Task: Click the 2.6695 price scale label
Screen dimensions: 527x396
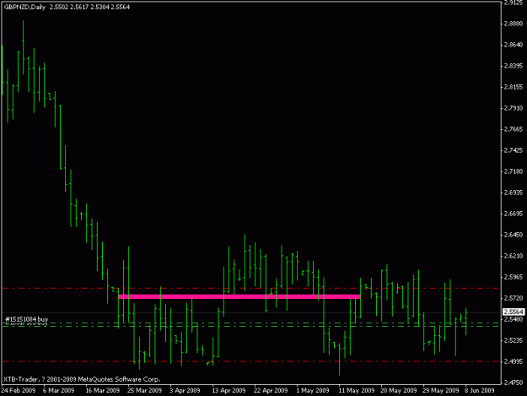Action: click(x=514, y=214)
